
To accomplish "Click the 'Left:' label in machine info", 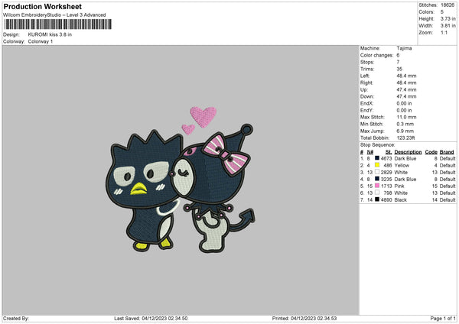I will click(364, 76).
